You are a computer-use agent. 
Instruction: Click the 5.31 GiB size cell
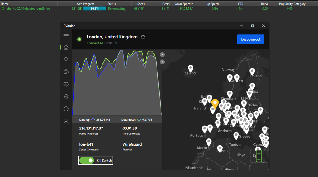pos(76,8)
